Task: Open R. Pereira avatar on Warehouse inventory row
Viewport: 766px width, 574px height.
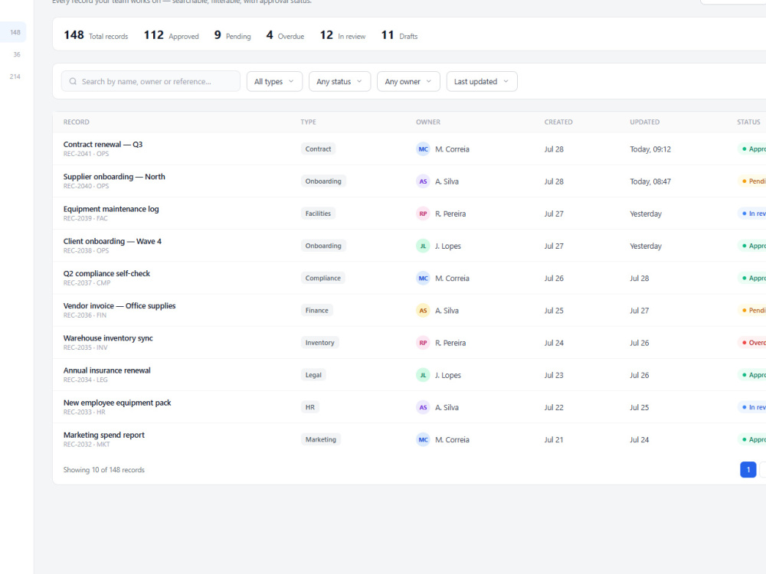Action: [x=423, y=343]
